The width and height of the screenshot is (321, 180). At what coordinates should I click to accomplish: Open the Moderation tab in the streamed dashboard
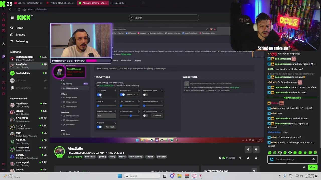pos(126,60)
